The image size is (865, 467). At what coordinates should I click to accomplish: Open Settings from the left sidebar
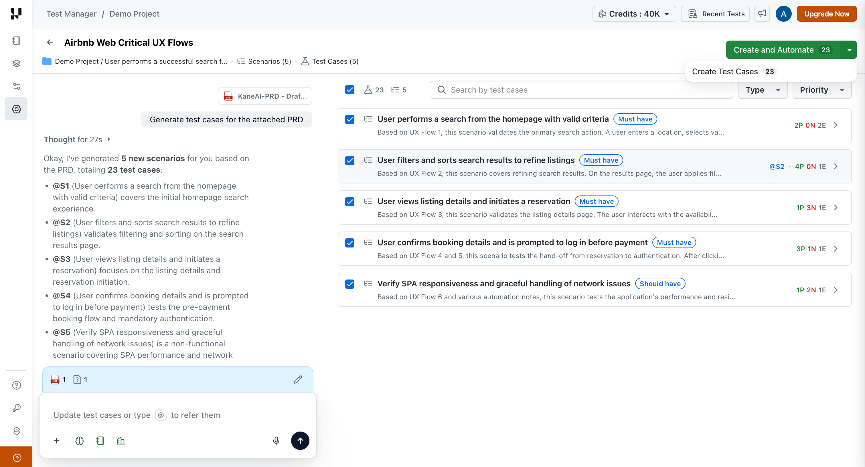16,109
